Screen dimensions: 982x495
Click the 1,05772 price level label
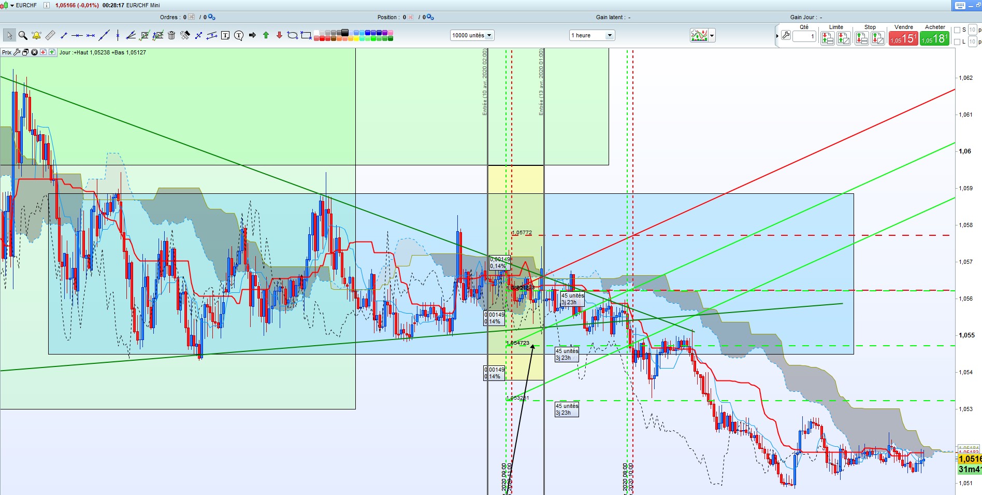pos(523,233)
